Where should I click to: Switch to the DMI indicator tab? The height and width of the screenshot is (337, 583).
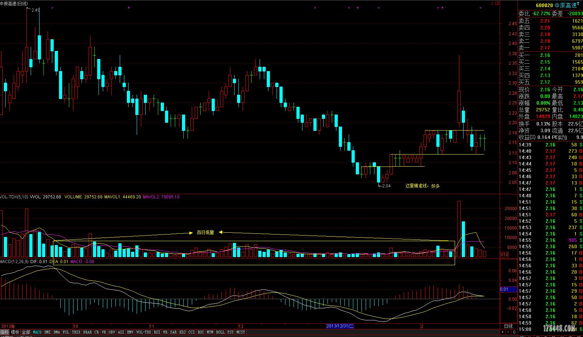pos(47,332)
